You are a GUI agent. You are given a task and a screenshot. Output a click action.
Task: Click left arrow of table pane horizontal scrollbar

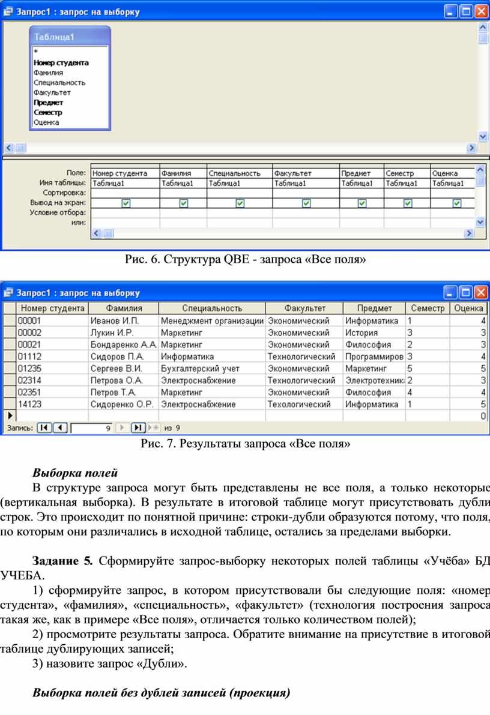[9, 148]
